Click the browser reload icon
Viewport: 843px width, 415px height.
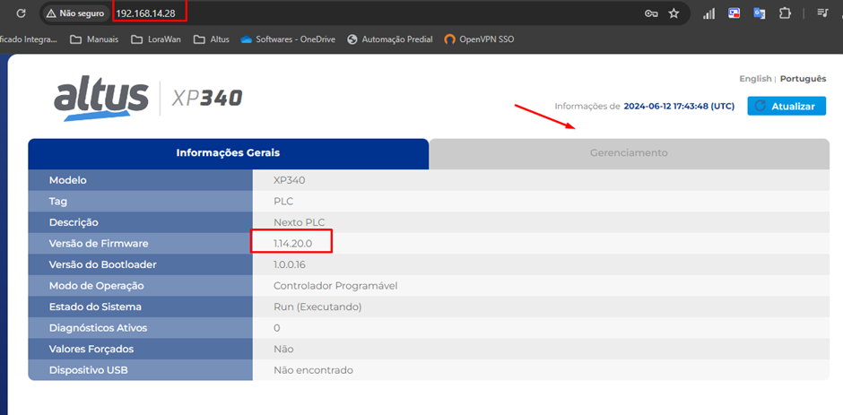click(22, 13)
